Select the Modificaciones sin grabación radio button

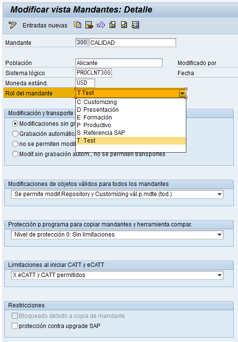(15, 124)
